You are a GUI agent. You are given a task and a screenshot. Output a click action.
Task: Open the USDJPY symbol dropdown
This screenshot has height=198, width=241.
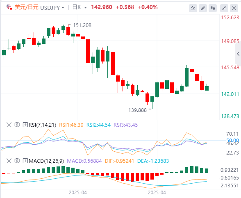(63, 7)
